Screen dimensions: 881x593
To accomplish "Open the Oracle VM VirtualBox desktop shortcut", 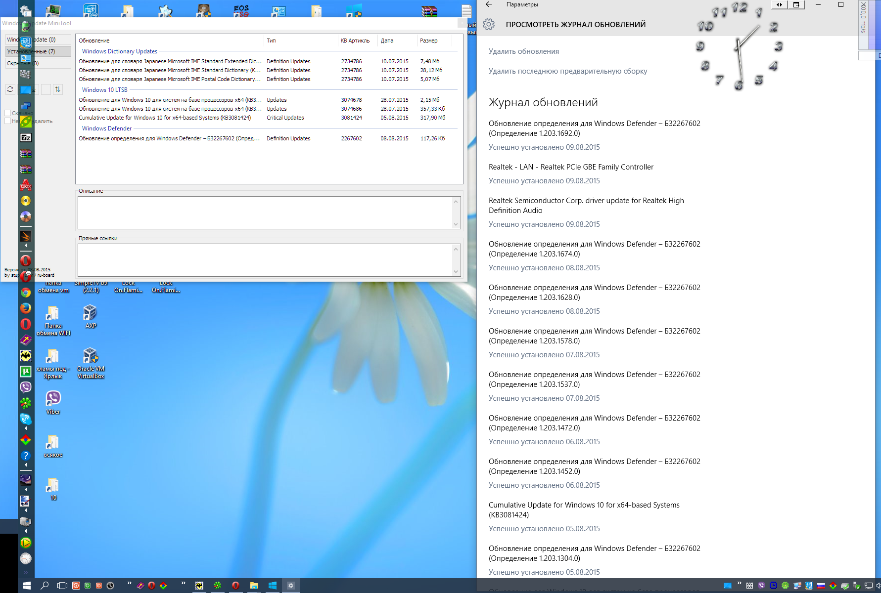I will pyautogui.click(x=91, y=363).
